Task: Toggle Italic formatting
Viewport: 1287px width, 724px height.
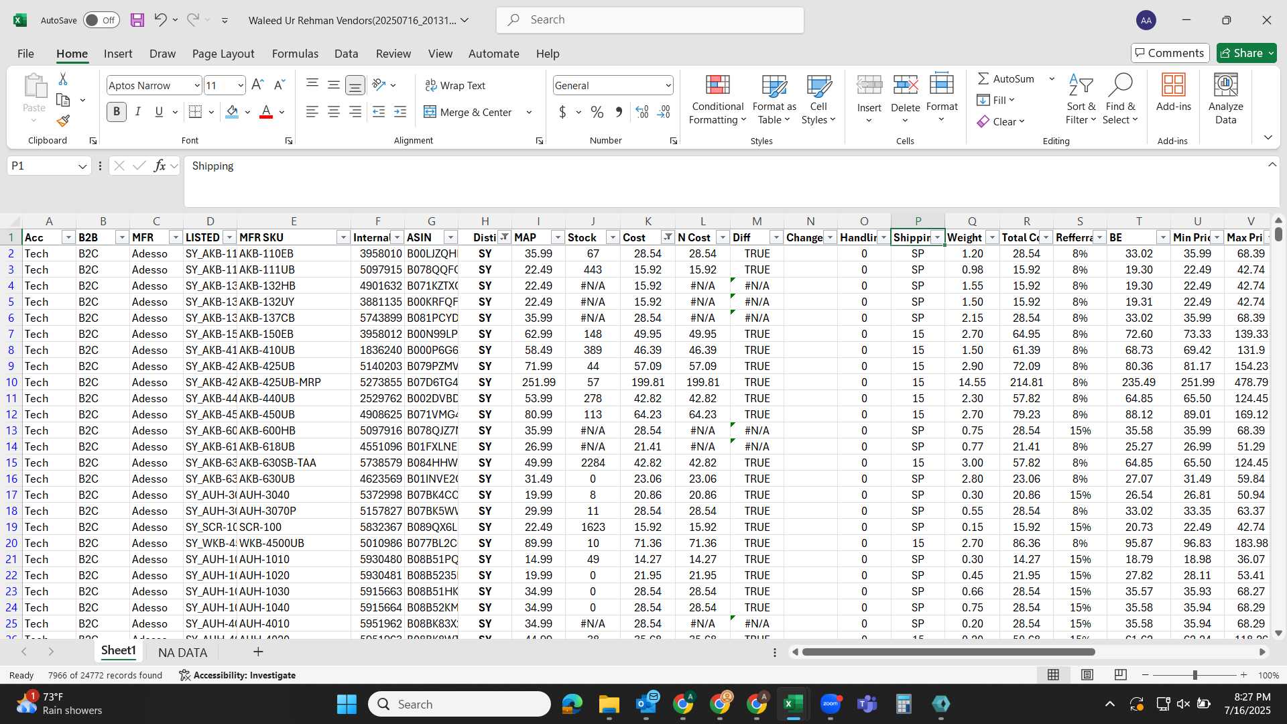Action: [137, 112]
